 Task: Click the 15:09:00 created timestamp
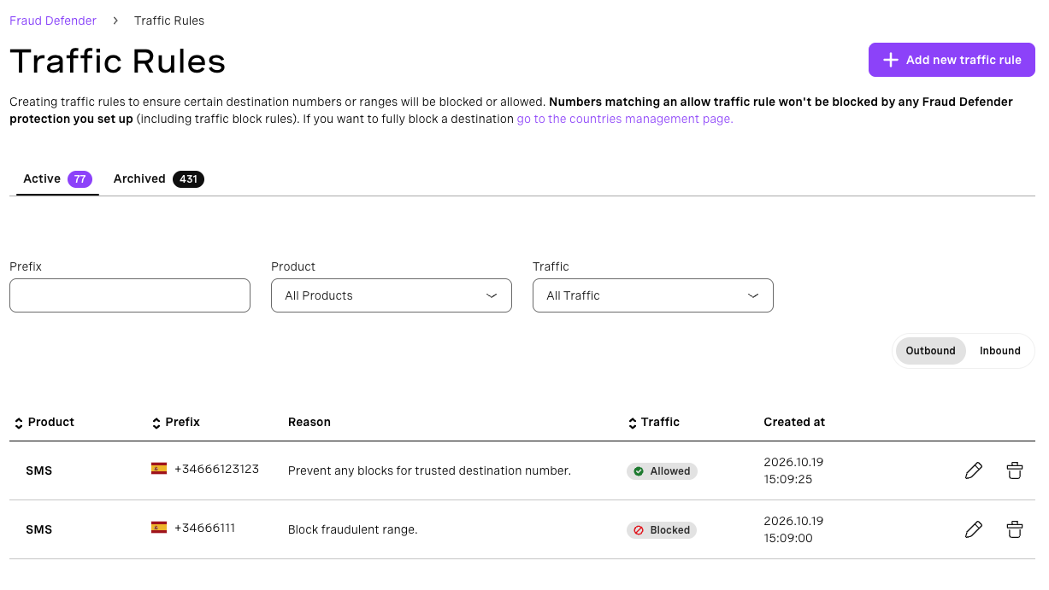(787, 538)
